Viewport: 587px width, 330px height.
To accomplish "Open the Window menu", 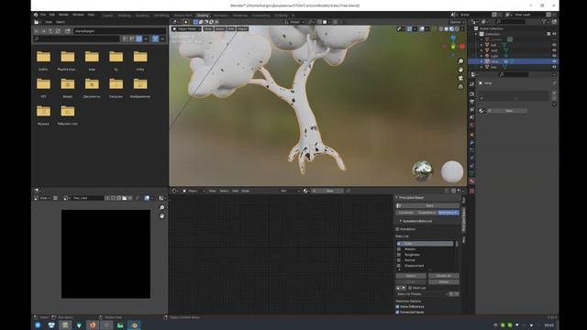I will click(78, 15).
